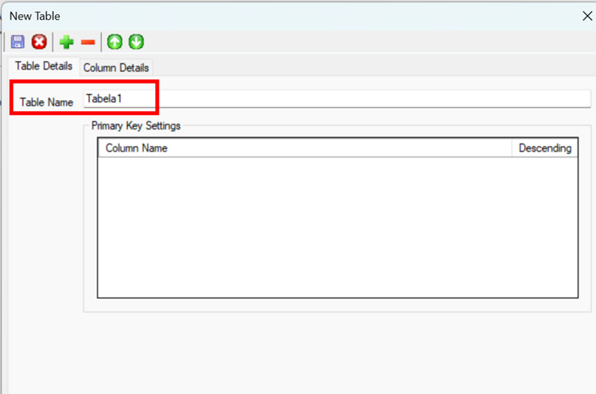The image size is (596, 394).
Task: Select the Table Details tab
Action: pyautogui.click(x=44, y=66)
